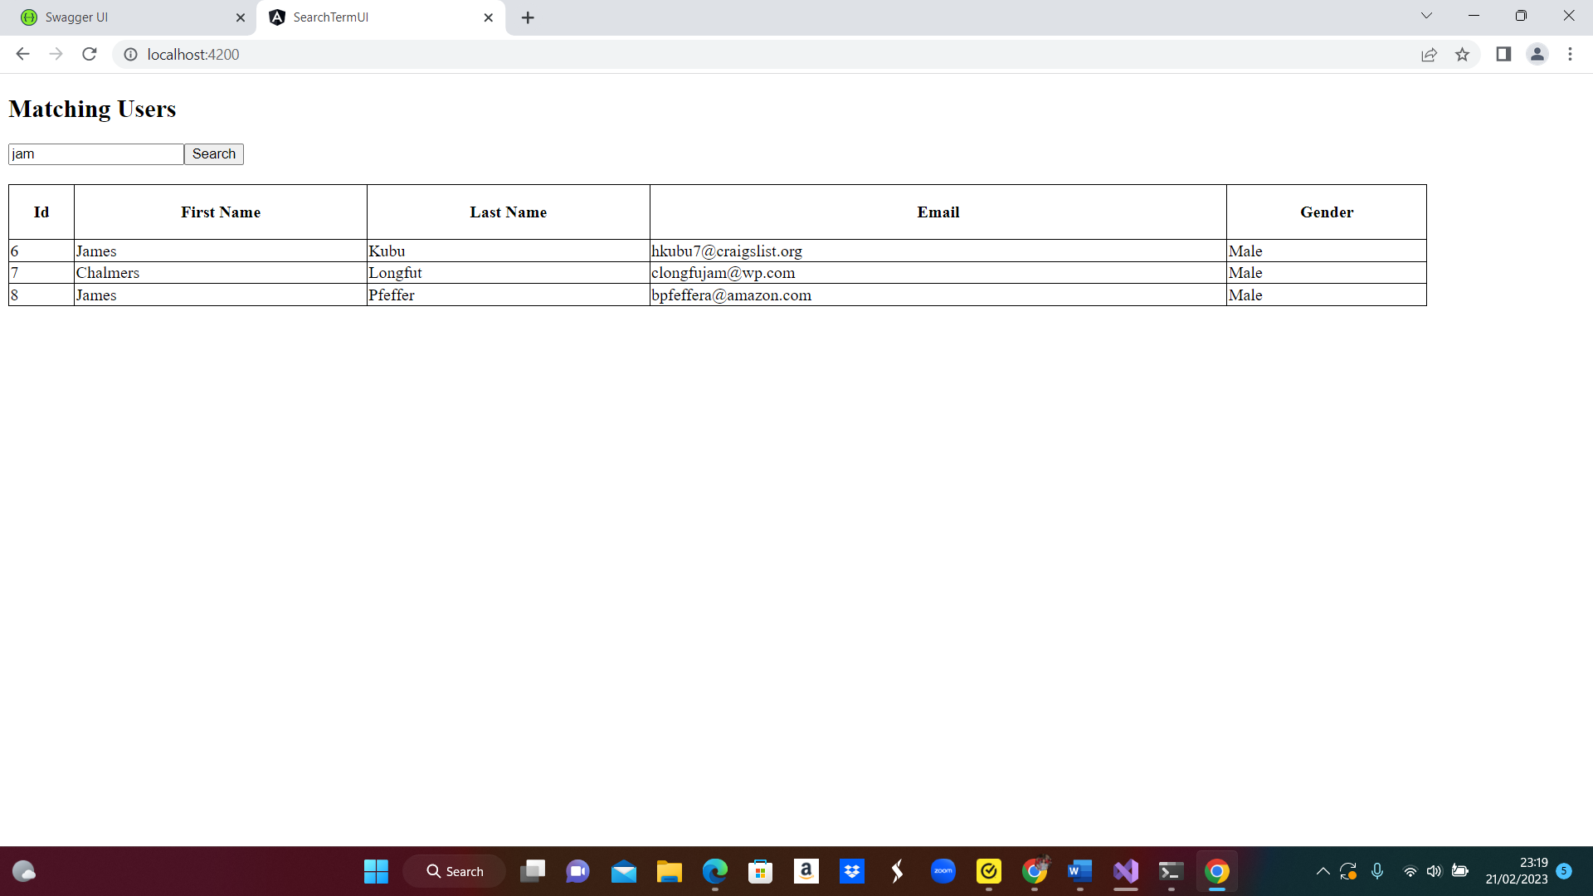Click the hkubu7@craigslist.org email
This screenshot has height=896, width=1593.
pyautogui.click(x=727, y=251)
